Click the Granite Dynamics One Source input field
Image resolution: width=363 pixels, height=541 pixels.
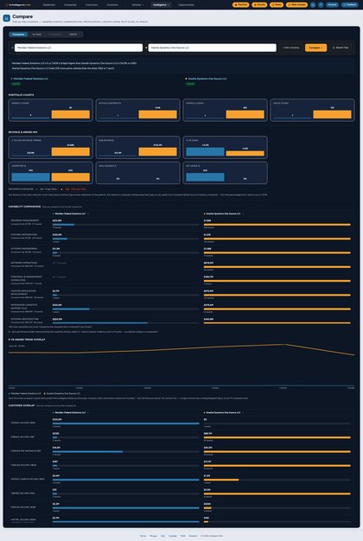(213, 48)
